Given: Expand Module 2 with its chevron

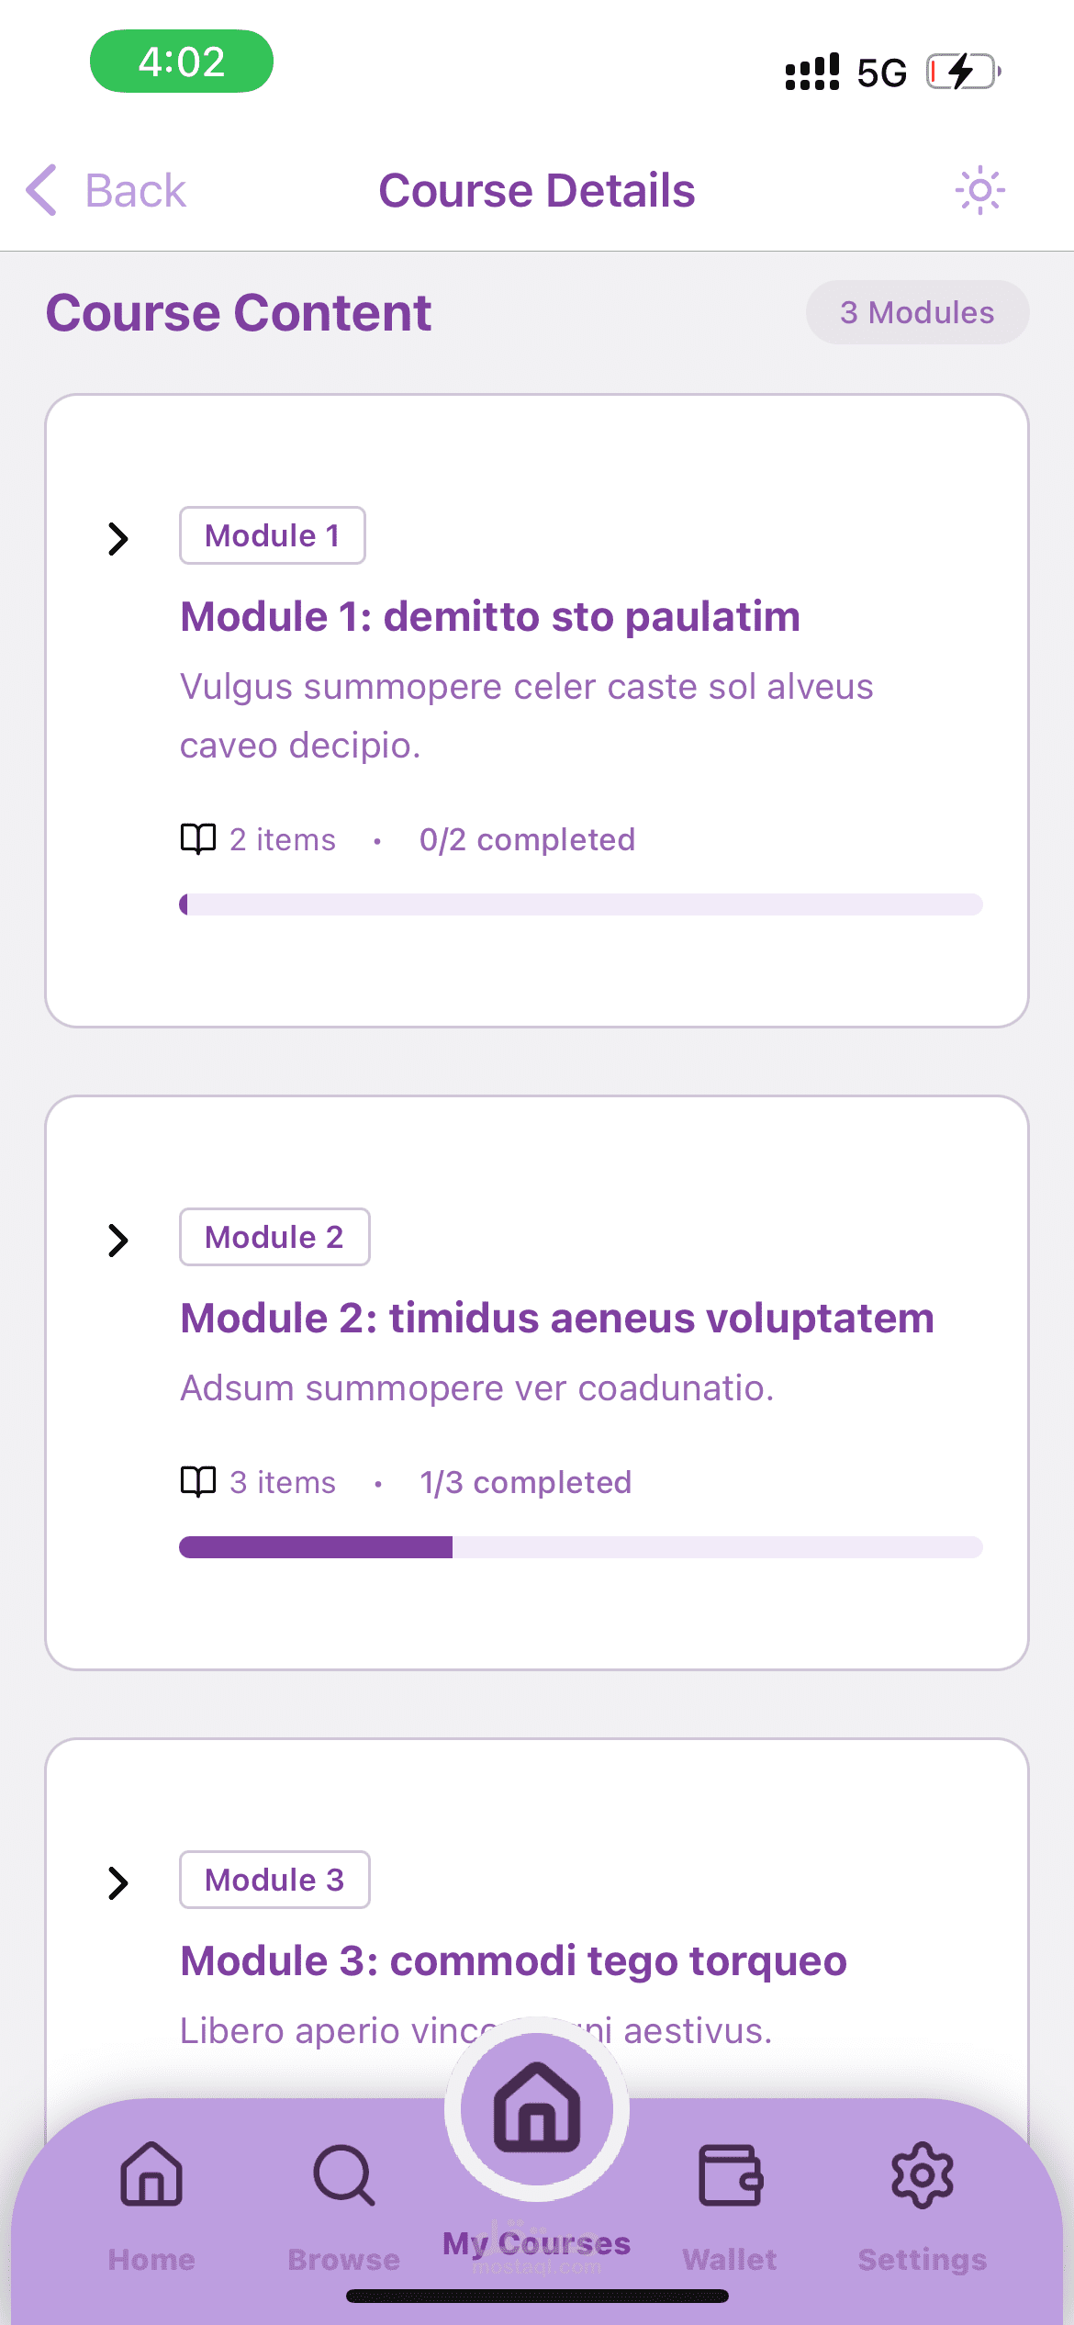Looking at the screenshot, I should click(x=117, y=1240).
